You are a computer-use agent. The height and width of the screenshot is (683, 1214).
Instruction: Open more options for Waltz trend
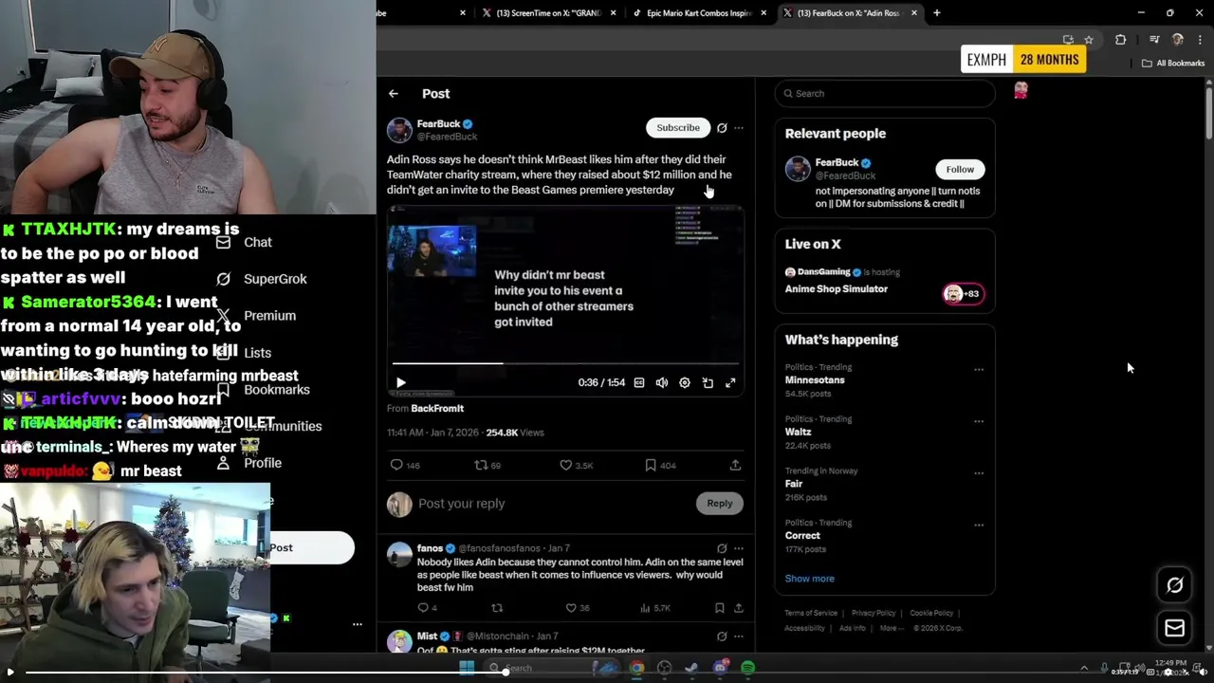point(979,420)
